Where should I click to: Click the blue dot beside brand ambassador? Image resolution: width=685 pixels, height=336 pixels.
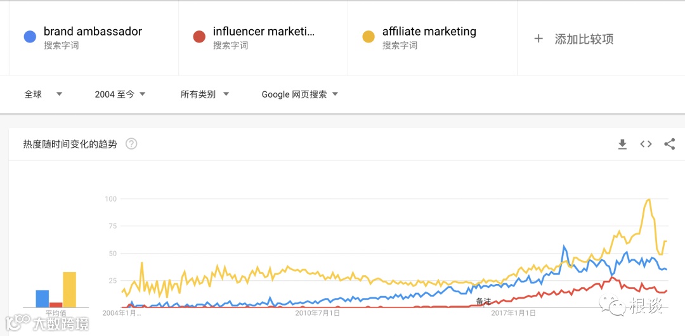point(29,37)
